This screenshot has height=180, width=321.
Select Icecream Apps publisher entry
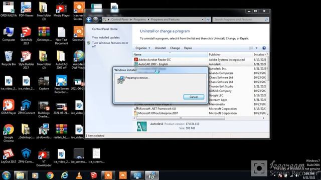click(218, 100)
